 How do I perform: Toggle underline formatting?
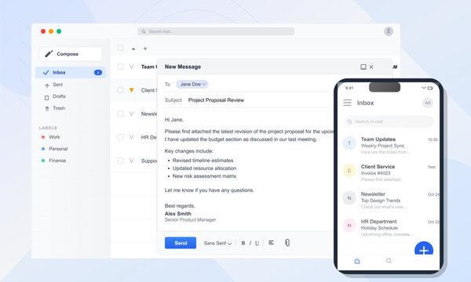(257, 243)
